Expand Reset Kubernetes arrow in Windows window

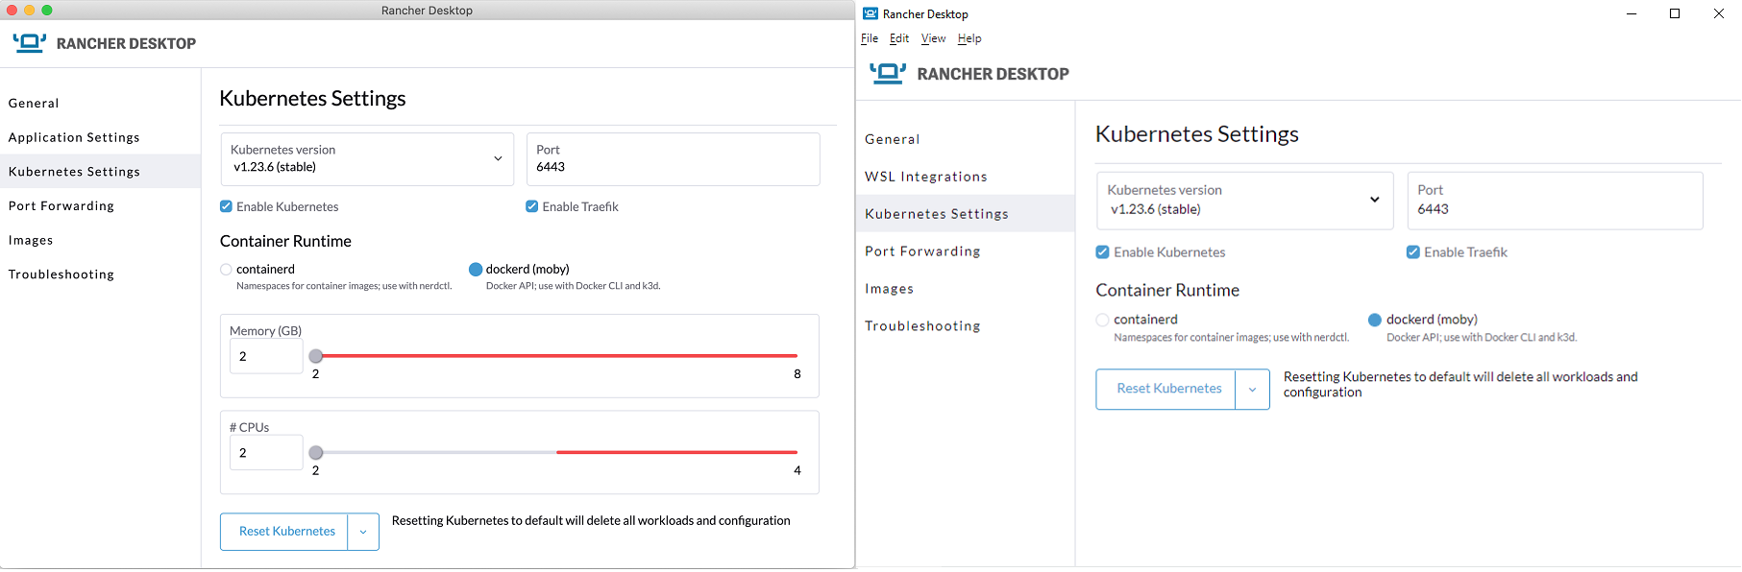[1252, 390]
